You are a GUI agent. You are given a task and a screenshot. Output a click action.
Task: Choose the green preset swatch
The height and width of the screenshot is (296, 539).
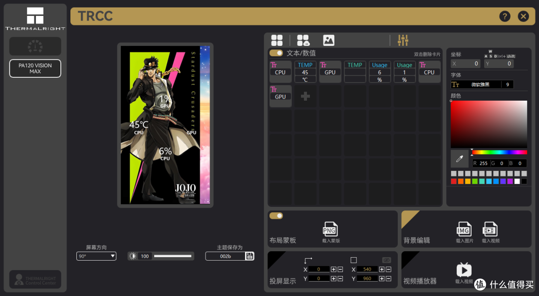tap(475, 181)
